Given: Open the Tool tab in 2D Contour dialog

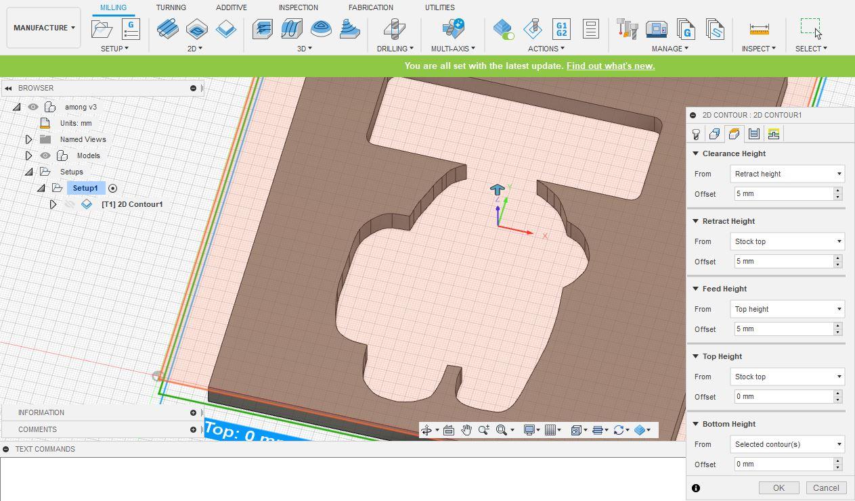Looking at the screenshot, I should click(x=696, y=134).
